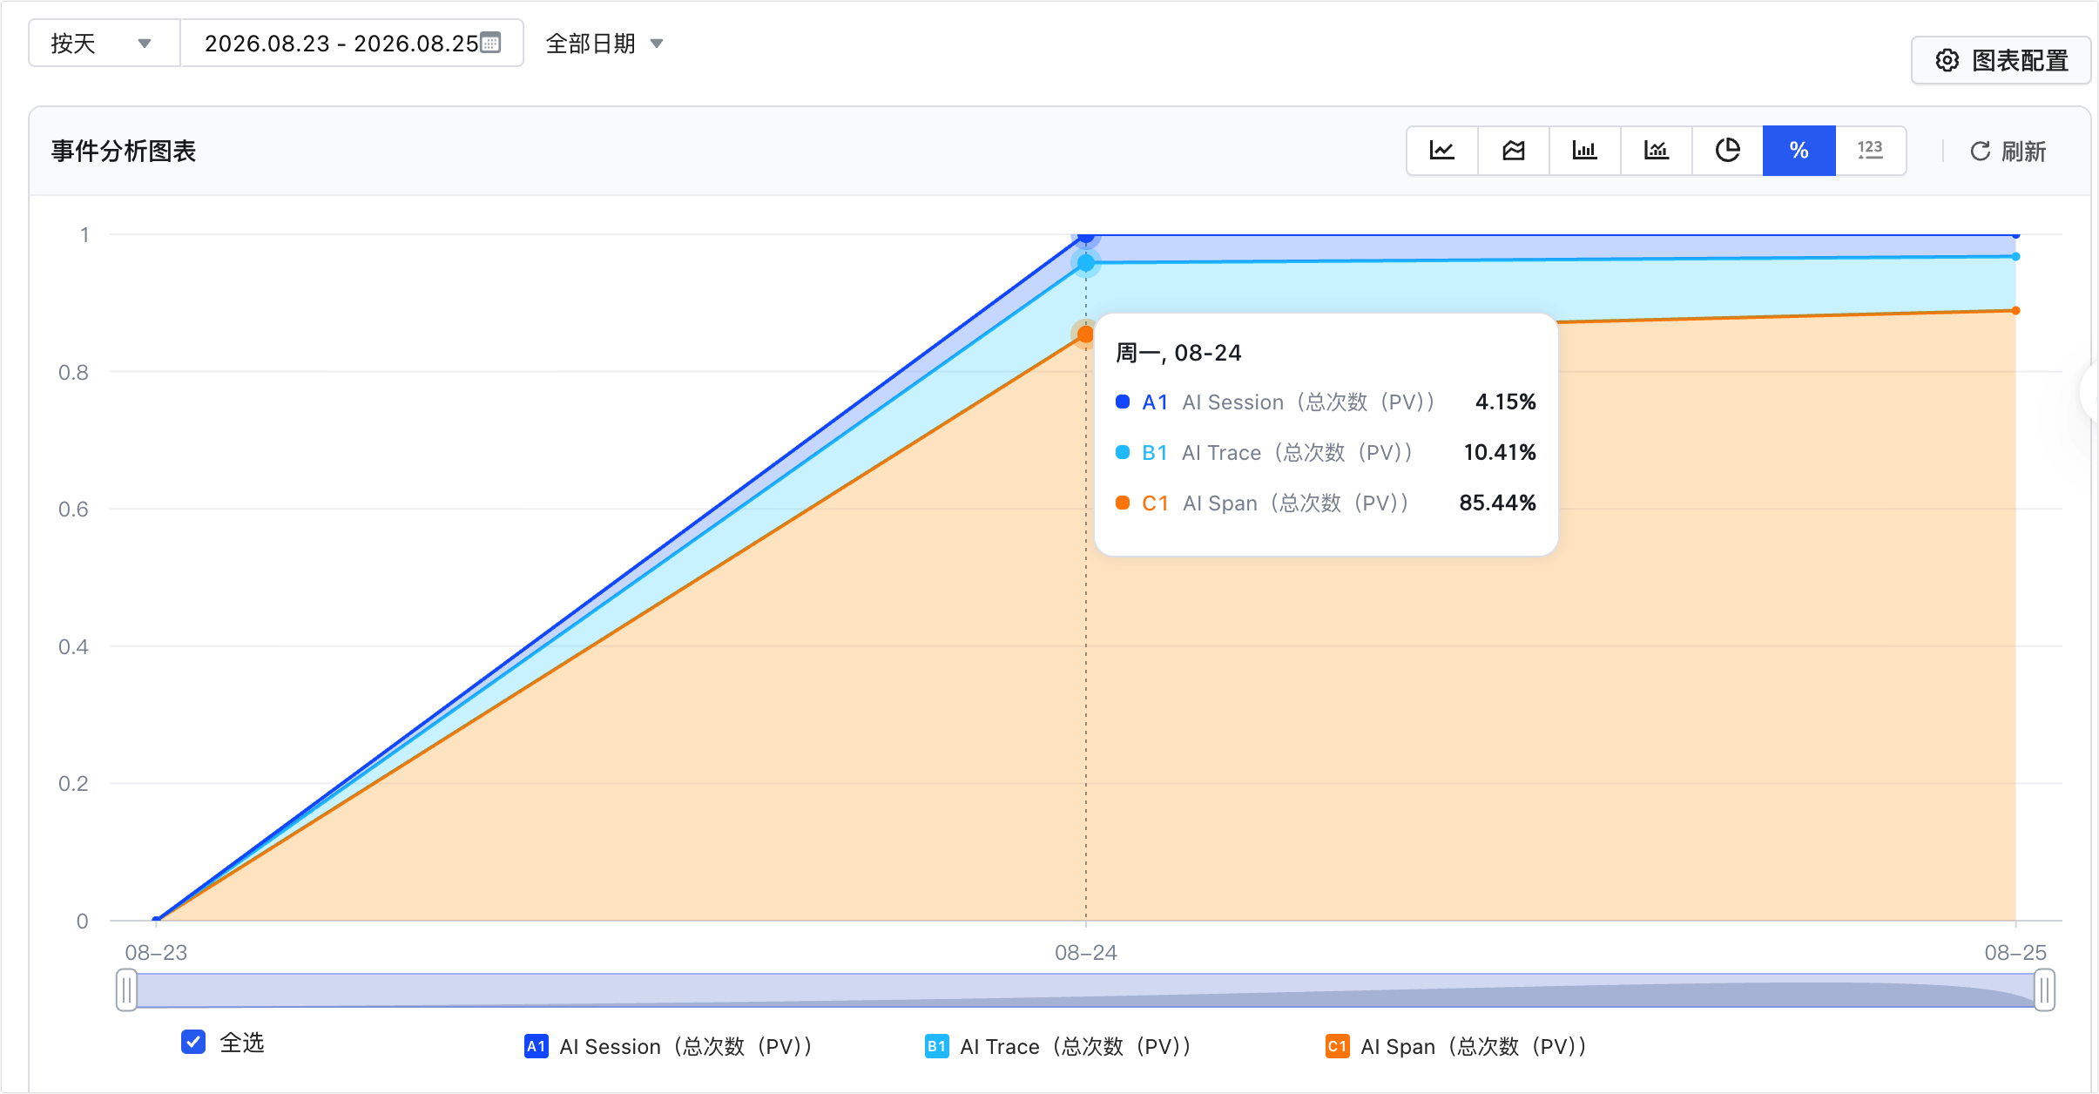Refresh the chart with 刷新
Viewport: 2099px width, 1094px height.
coord(2008,152)
